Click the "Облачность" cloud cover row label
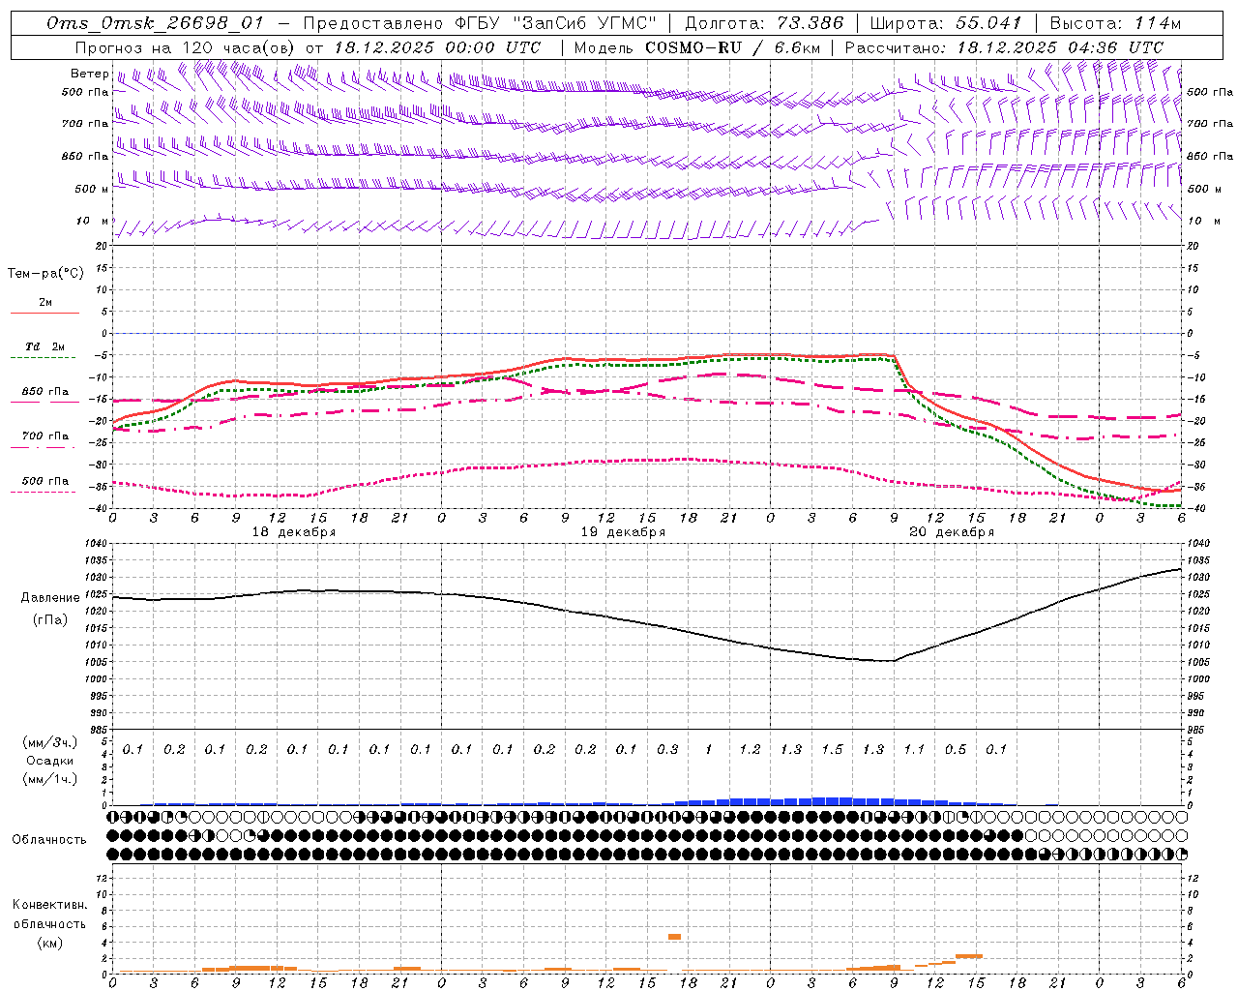Viewport: 1238px width, 991px height. point(49,839)
